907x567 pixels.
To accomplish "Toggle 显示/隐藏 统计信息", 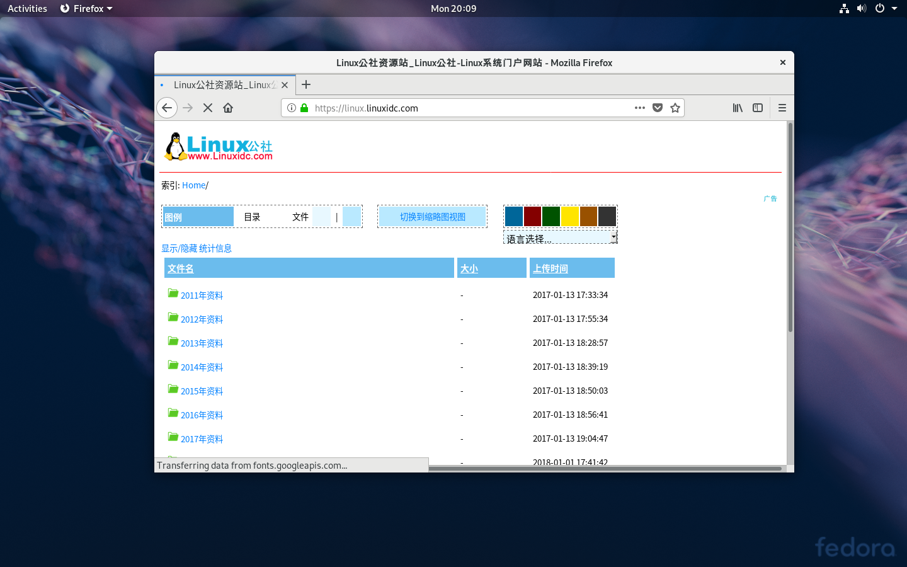I will pyautogui.click(x=197, y=248).
